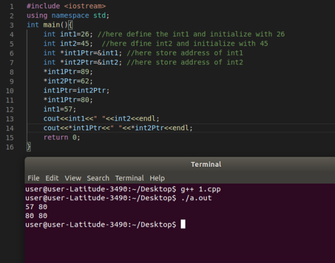Viewport: 335px width, 263px height.
Task: Click the Terminal window title bar
Action: click(180, 164)
